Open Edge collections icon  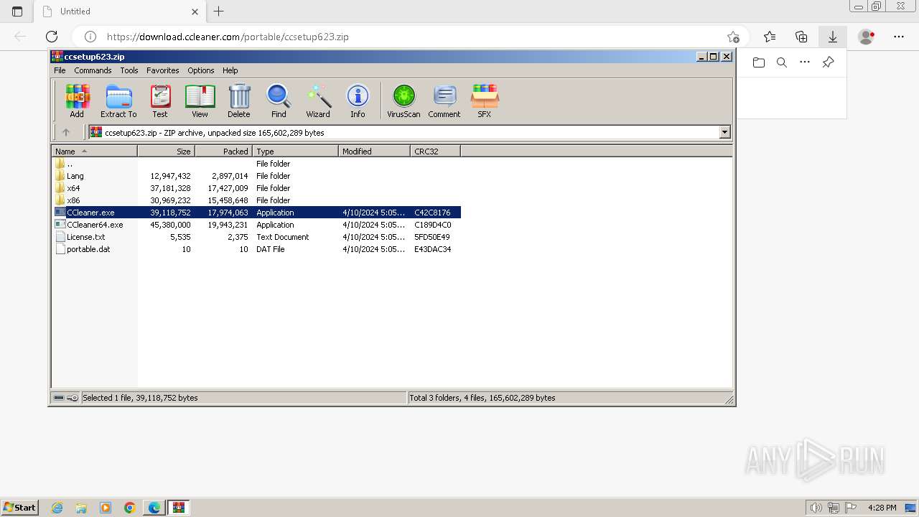[801, 37]
